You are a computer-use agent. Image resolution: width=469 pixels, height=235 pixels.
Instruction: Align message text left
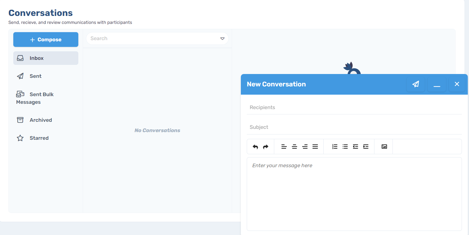284,147
